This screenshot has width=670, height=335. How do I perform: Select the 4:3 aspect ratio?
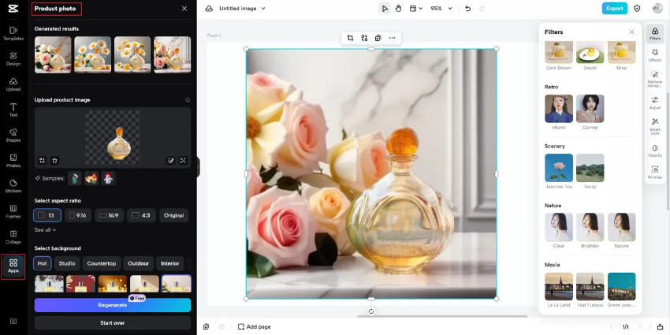coord(141,215)
